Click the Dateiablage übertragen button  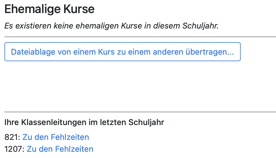click(x=122, y=52)
